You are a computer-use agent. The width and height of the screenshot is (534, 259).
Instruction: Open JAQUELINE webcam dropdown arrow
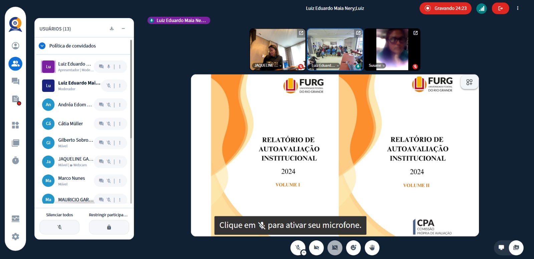280,66
